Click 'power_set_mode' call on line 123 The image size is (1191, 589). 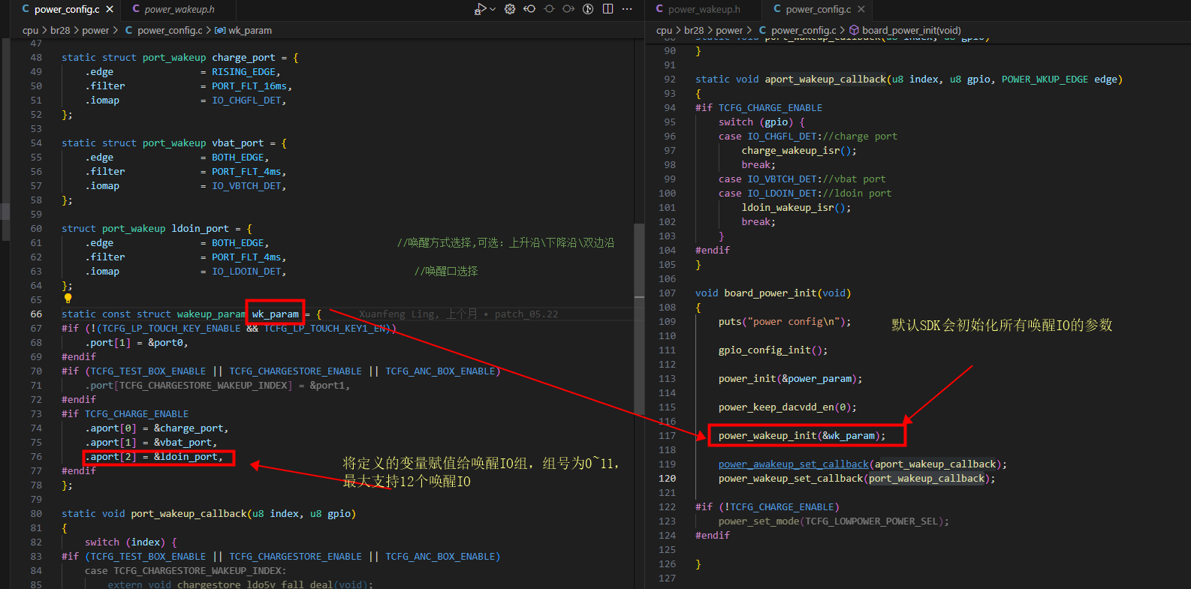tap(758, 521)
